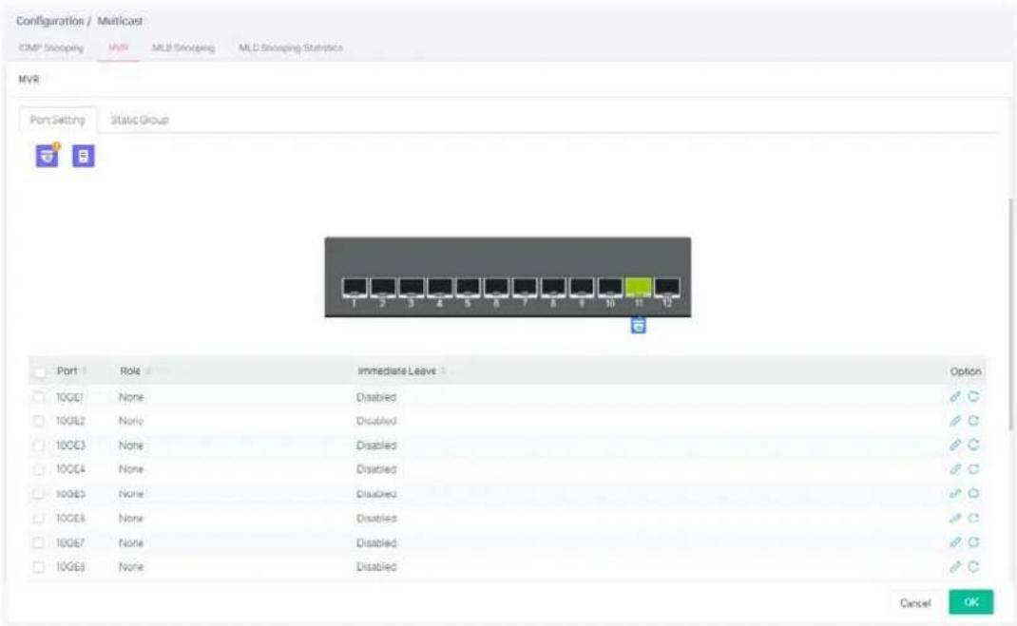Open MLD Snooping Statistics tab
Screen dimensions: 1017x626
291,47
